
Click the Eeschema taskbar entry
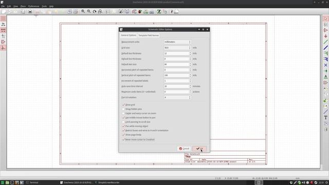(77, 182)
